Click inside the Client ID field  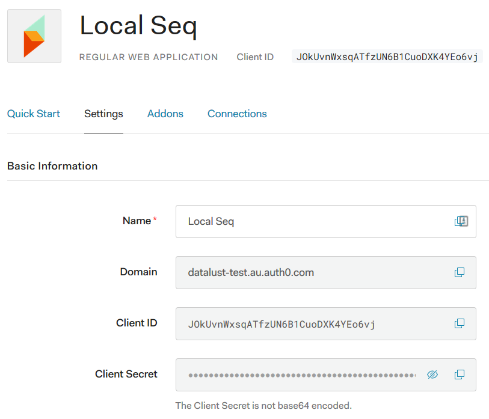pos(325,323)
